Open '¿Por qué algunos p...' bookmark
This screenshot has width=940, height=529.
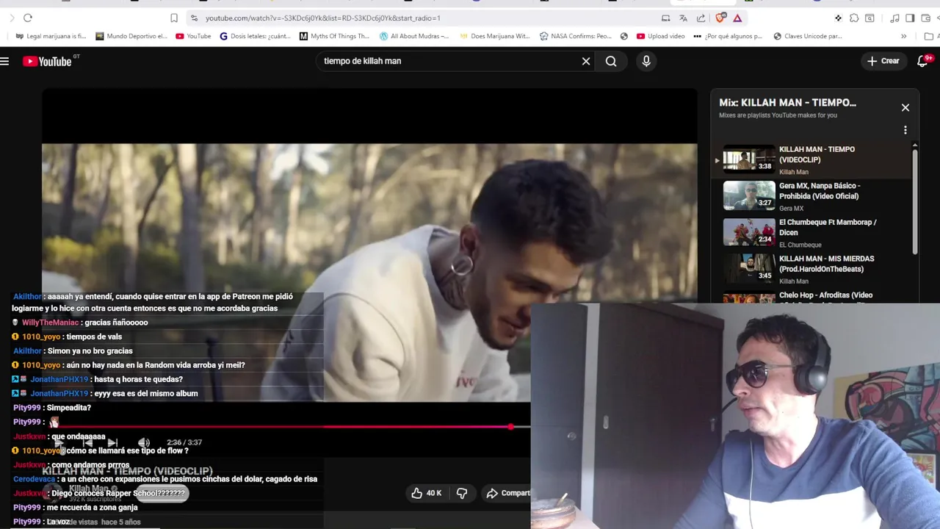[729, 36]
